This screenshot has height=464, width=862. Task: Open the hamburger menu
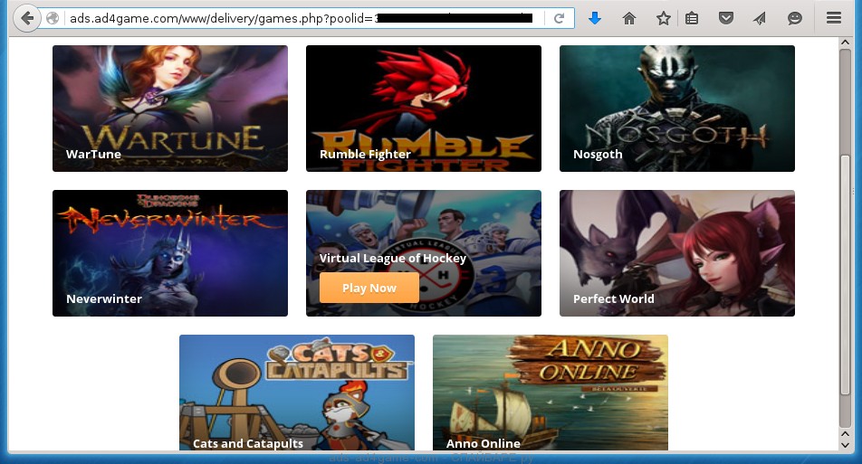[x=834, y=18]
